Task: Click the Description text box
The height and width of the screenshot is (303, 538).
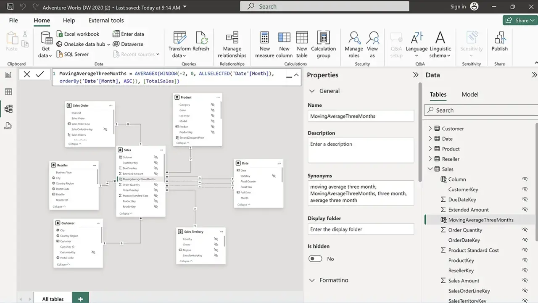Action: tap(361, 150)
